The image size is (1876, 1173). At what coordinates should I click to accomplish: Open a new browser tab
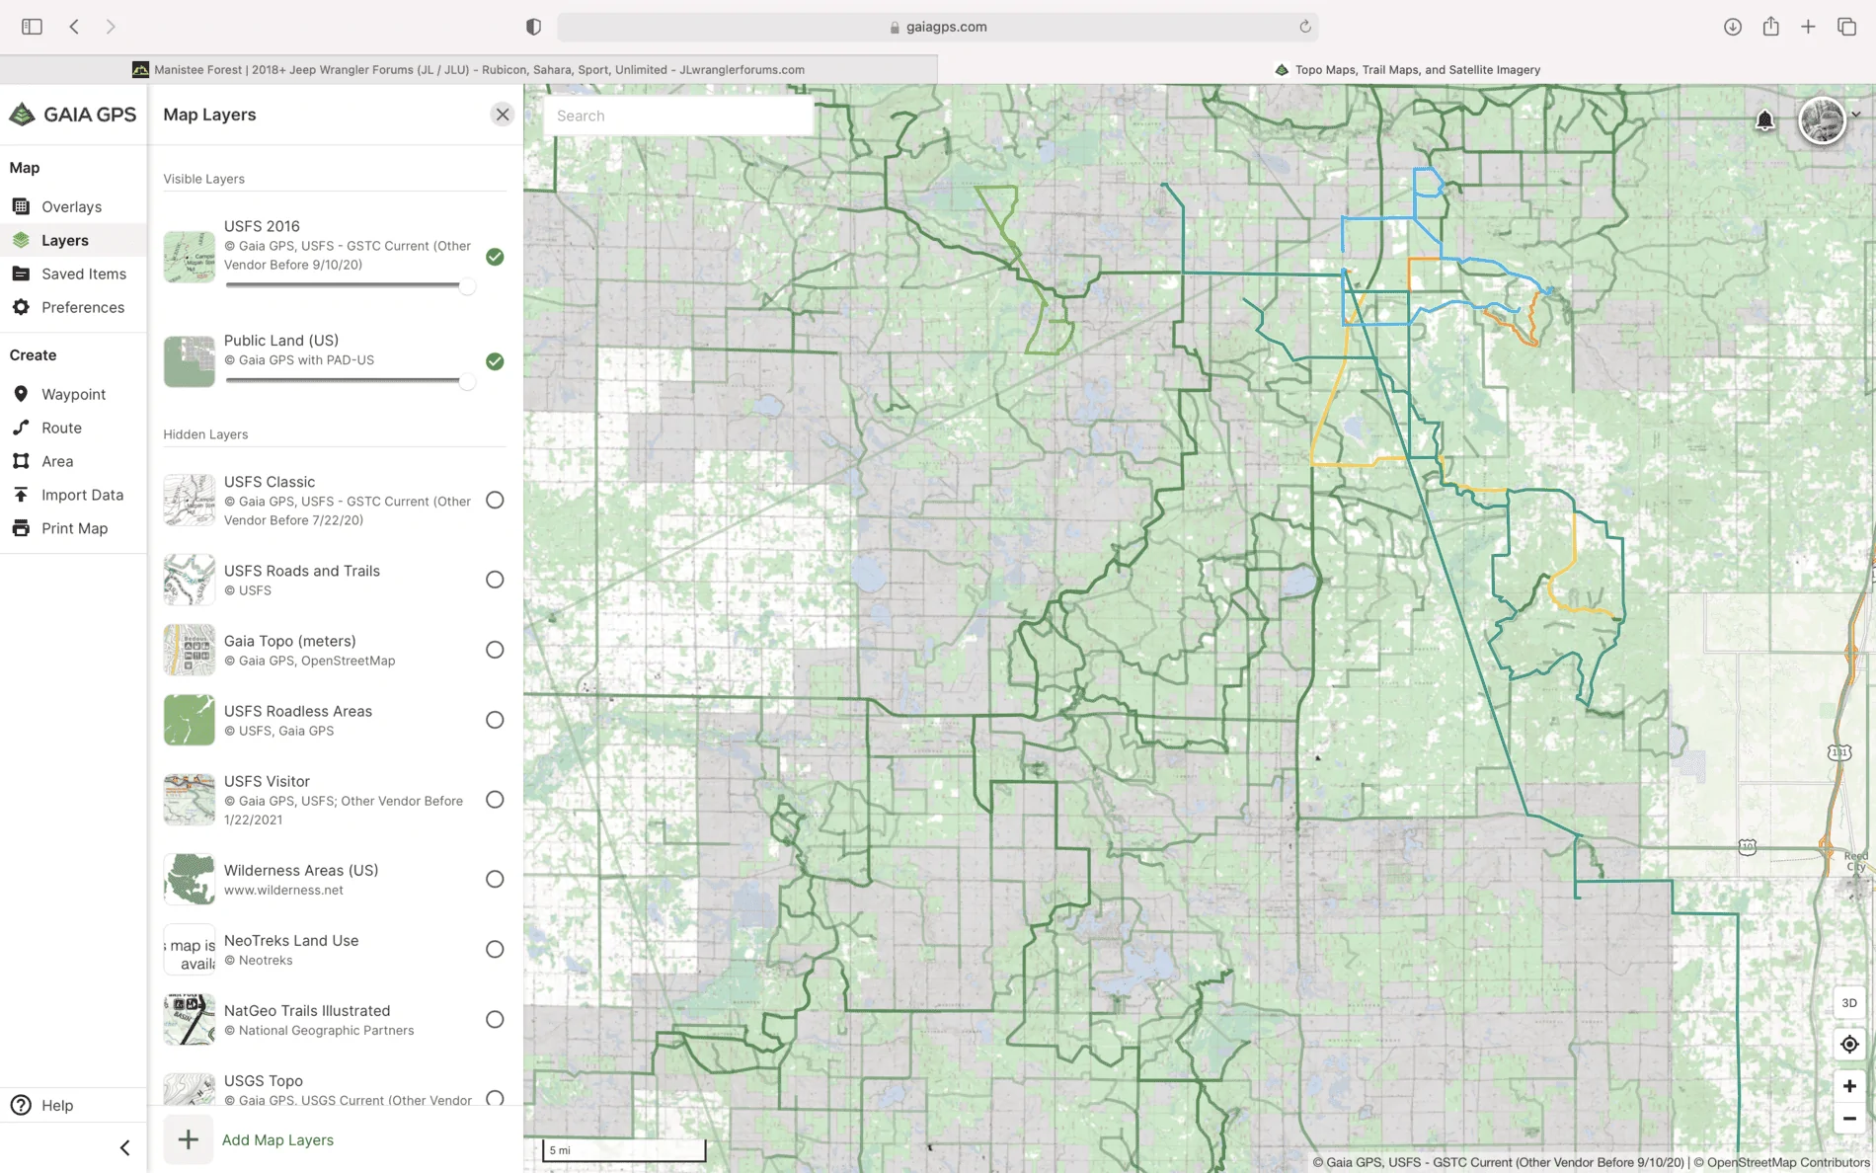(x=1808, y=27)
